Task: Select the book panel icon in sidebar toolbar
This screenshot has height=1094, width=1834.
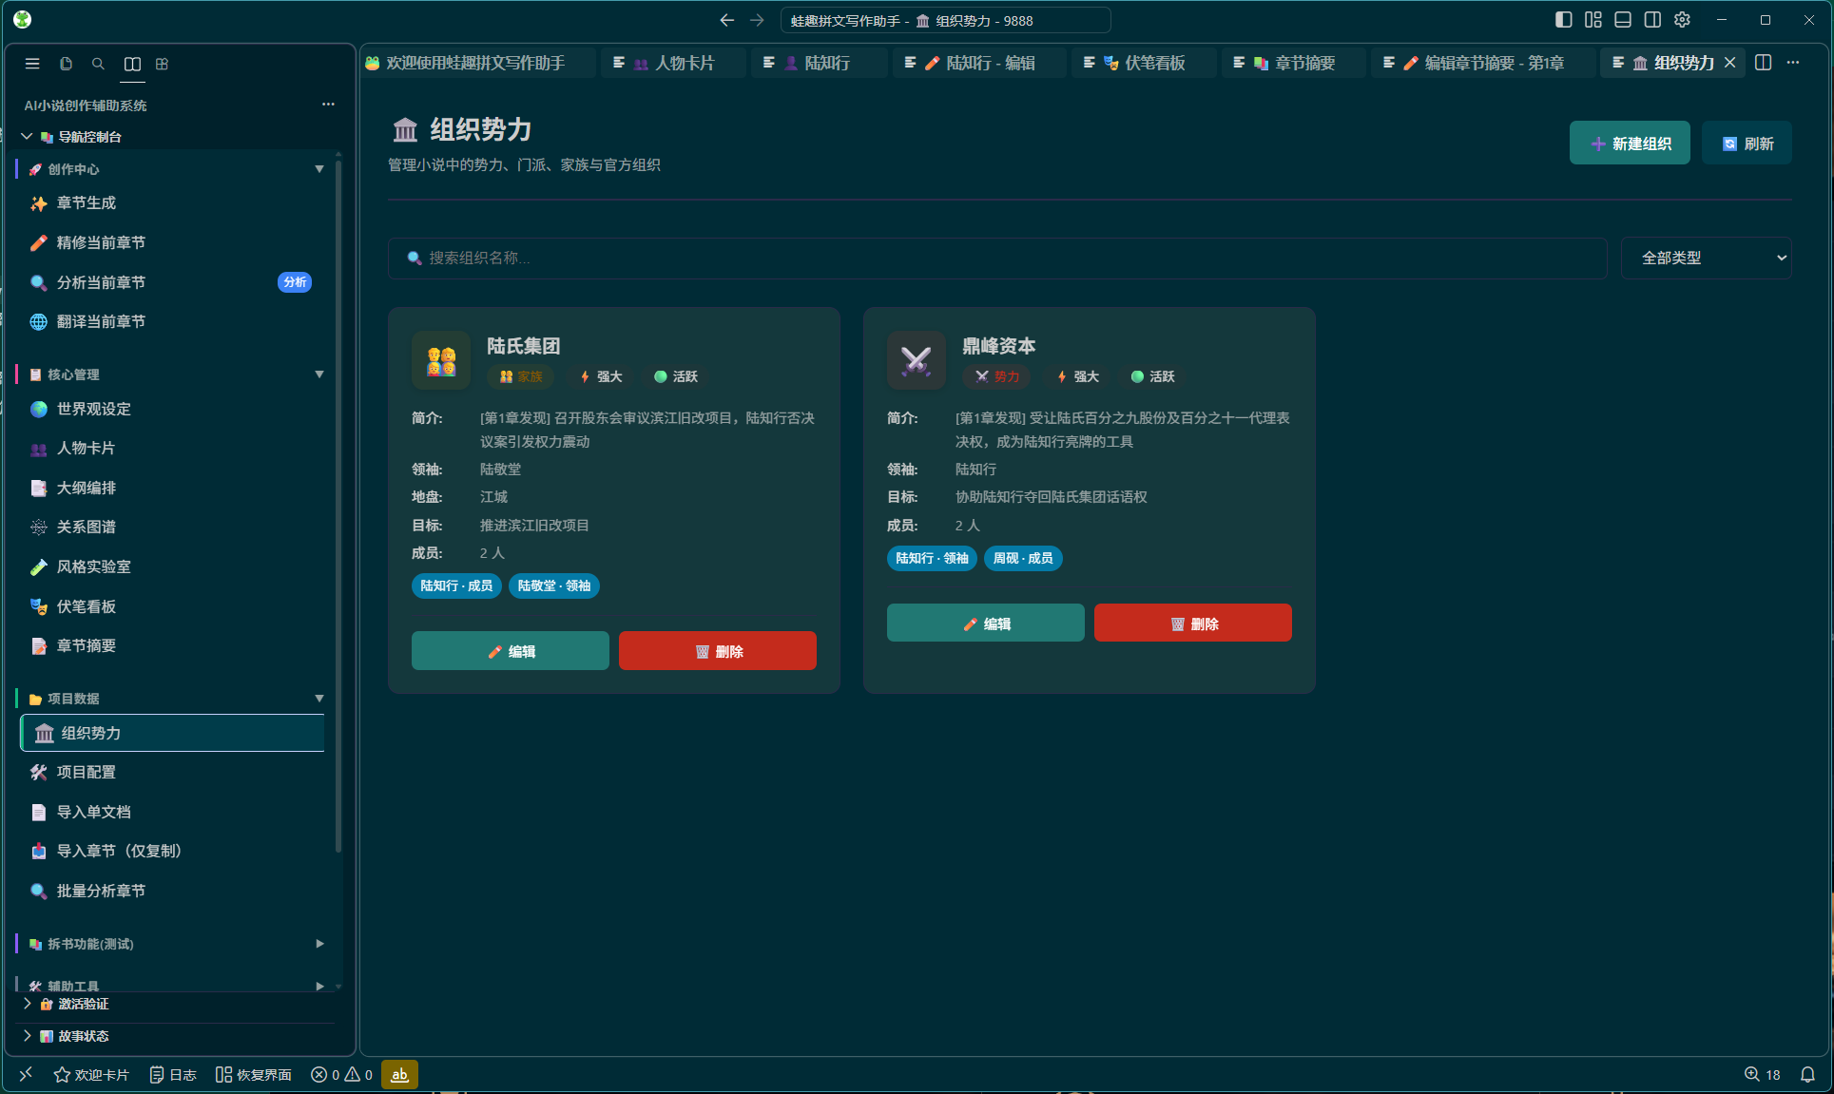Action: tap(132, 64)
